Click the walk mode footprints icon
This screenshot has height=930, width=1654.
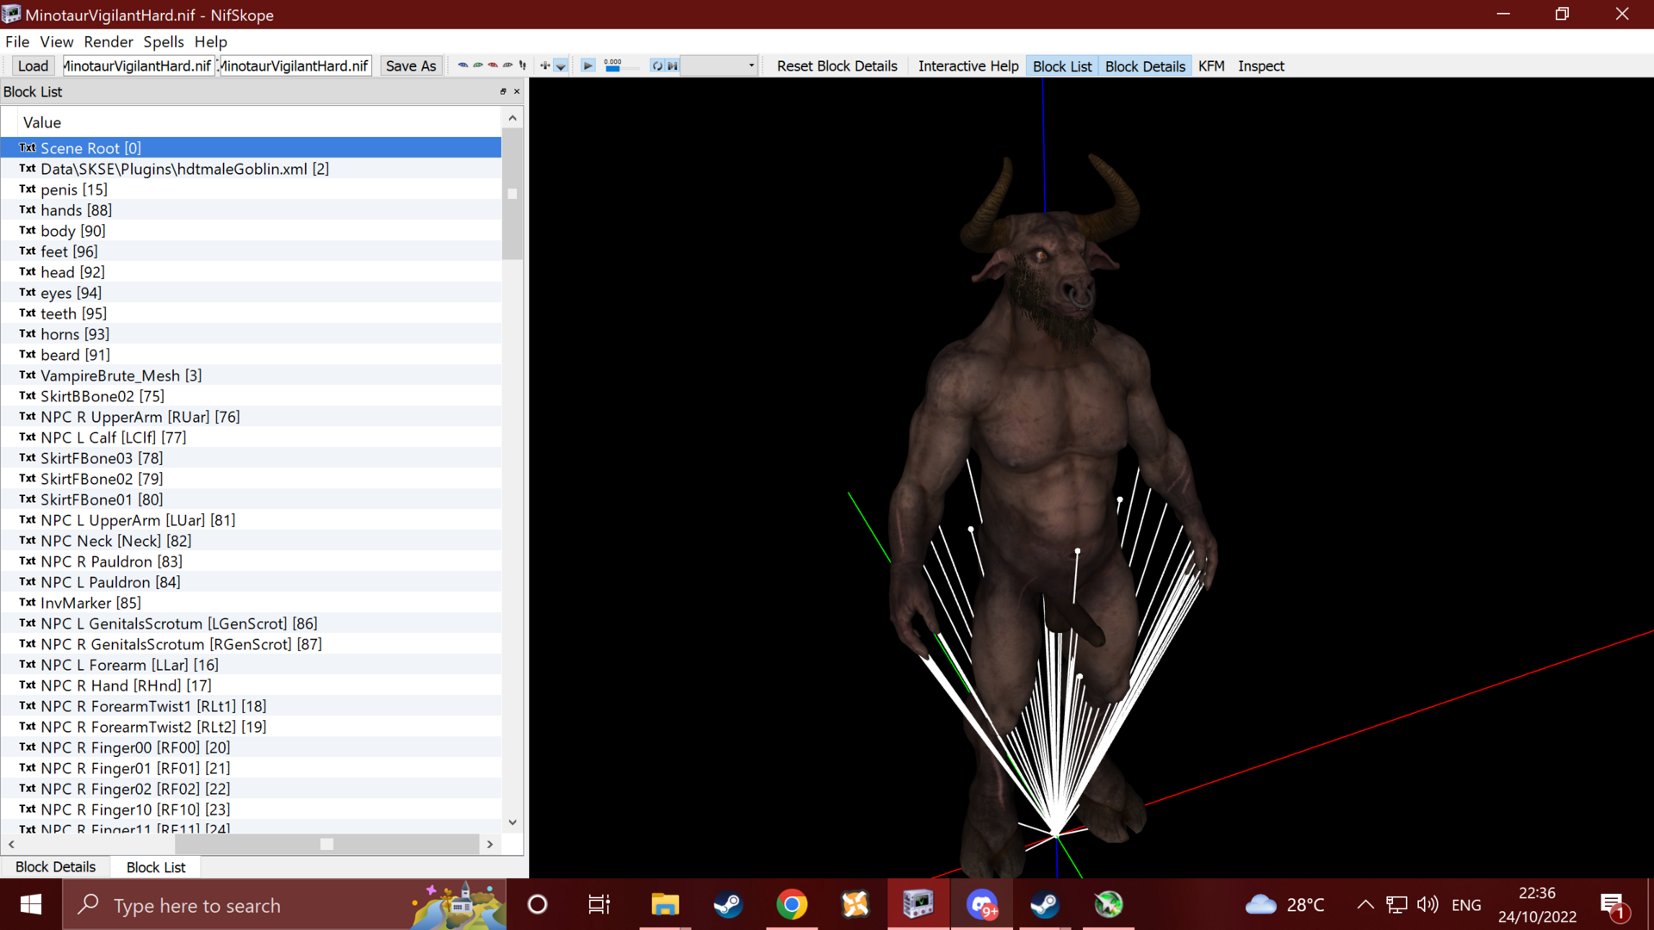pyautogui.click(x=522, y=65)
